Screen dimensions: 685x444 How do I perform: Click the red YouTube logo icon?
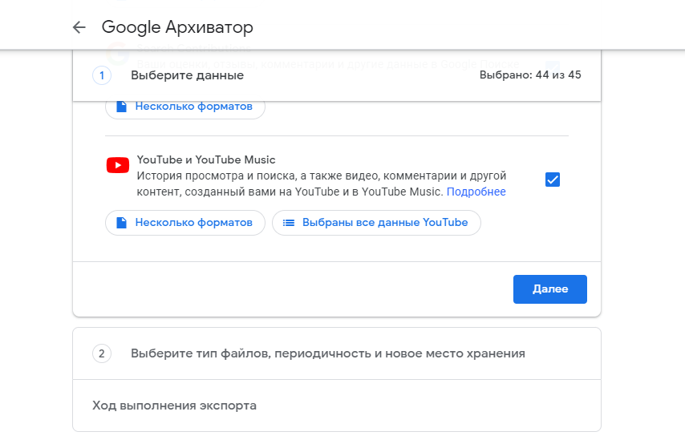click(118, 165)
